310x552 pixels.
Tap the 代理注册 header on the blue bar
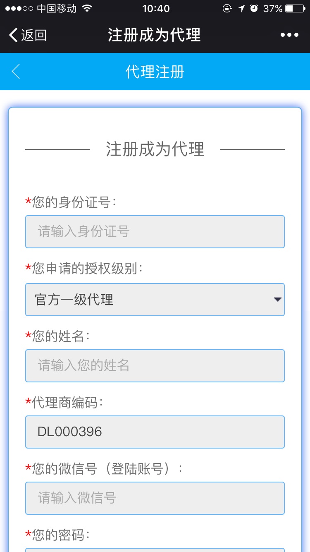[155, 71]
